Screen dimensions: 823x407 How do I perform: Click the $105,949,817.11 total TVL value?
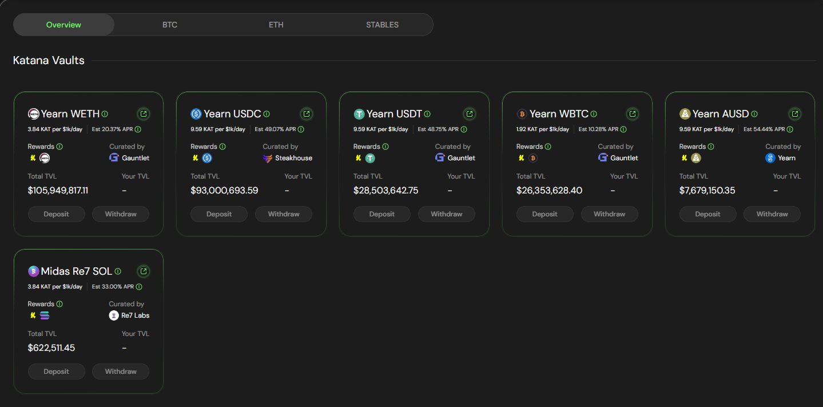coord(58,190)
